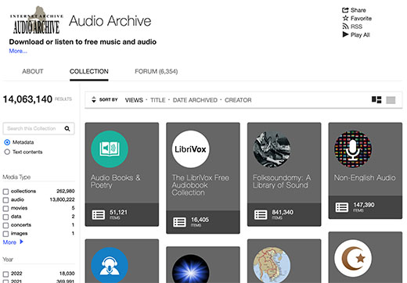The width and height of the screenshot is (407, 283).
Task: Sort by VIEWS
Action: (x=134, y=100)
